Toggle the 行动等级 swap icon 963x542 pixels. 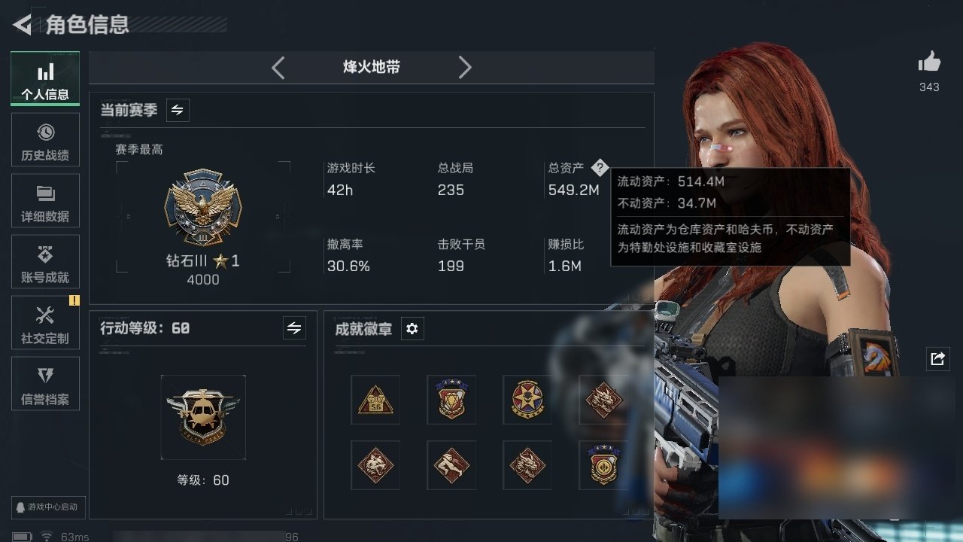tap(294, 328)
